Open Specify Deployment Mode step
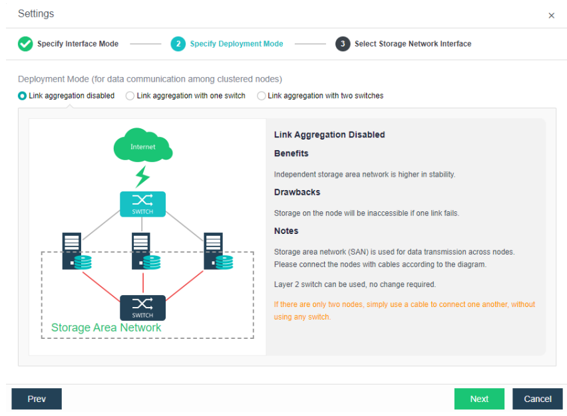The image size is (567, 416). pos(236,44)
